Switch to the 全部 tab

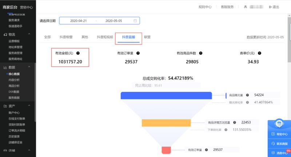coord(47,37)
